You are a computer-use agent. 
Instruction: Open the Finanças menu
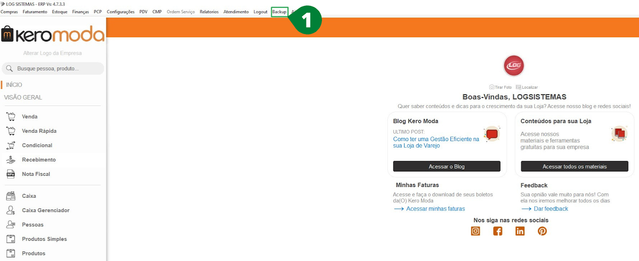[80, 12]
